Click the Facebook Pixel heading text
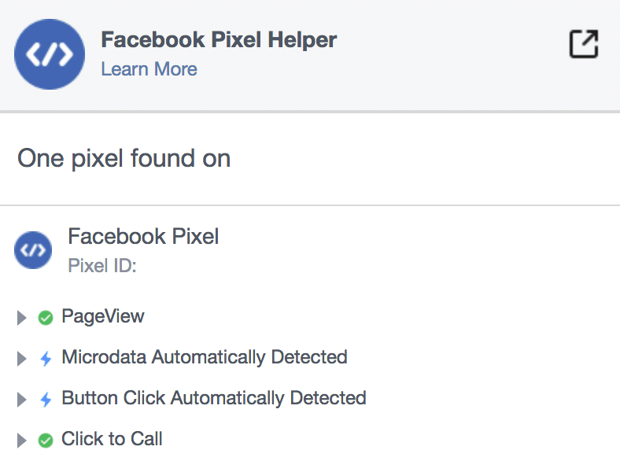The height and width of the screenshot is (472, 620). (143, 237)
